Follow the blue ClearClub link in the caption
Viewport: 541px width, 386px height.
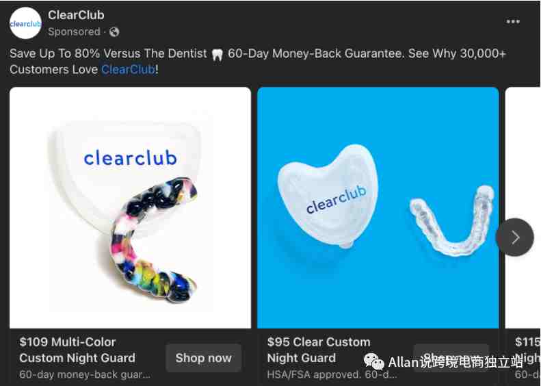[128, 69]
